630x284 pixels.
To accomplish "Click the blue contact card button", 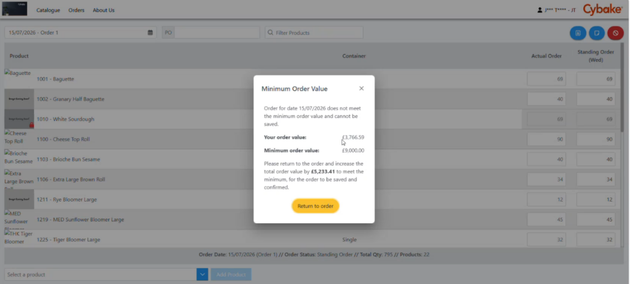I will tap(578, 33).
